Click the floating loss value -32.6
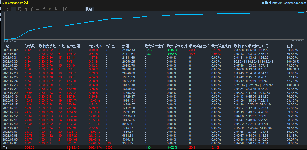Viewport: 307px width, 150px height. pos(148,50)
